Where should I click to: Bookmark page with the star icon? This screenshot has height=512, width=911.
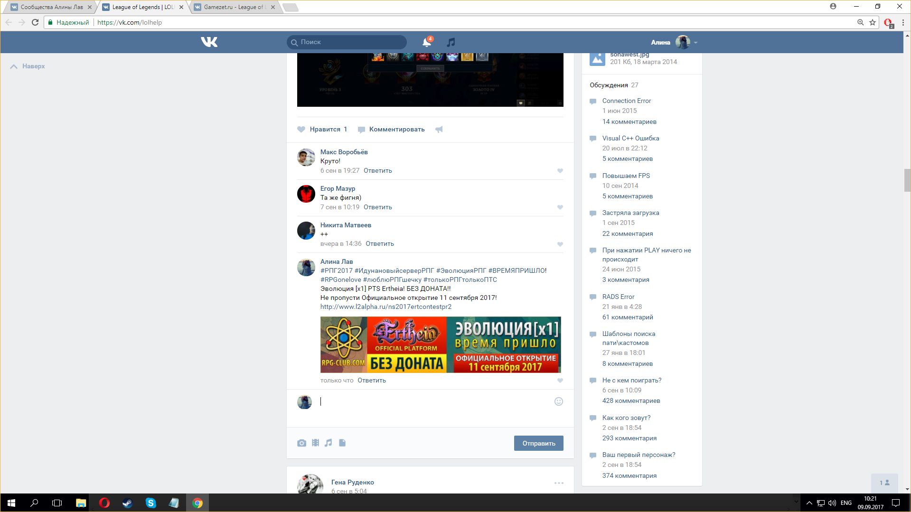[873, 22]
